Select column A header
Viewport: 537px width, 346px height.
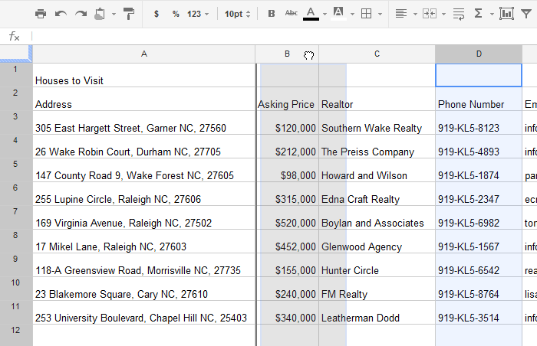[144, 54]
